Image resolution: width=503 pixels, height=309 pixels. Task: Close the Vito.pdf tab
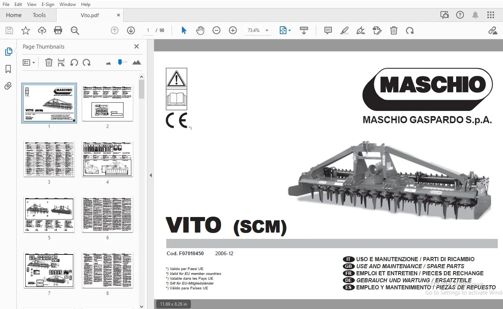118,15
